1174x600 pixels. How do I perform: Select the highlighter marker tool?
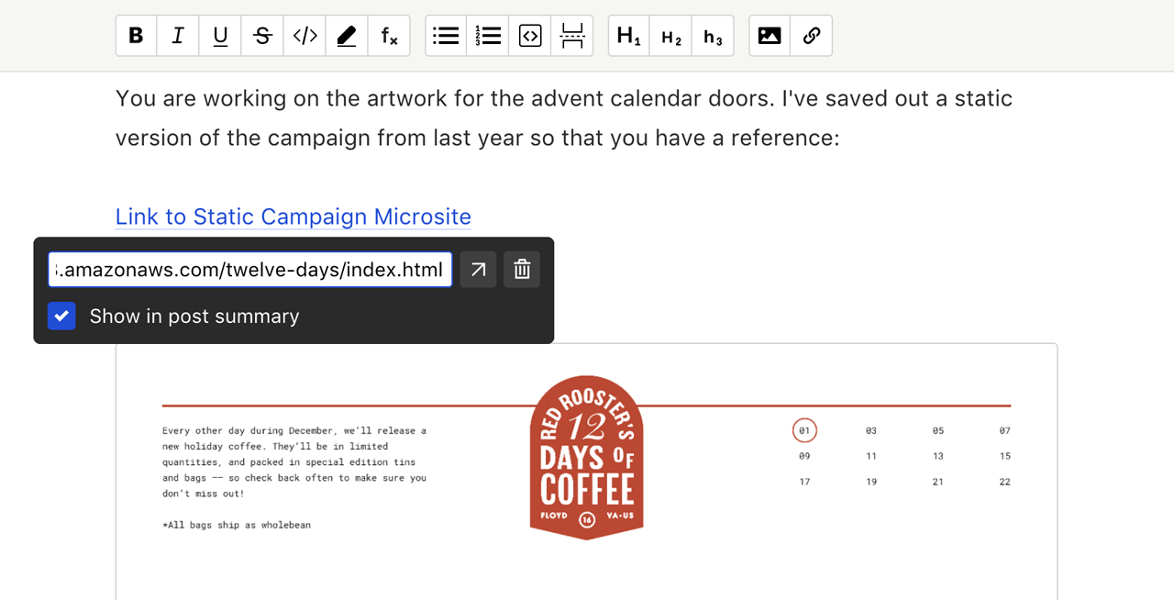click(347, 36)
